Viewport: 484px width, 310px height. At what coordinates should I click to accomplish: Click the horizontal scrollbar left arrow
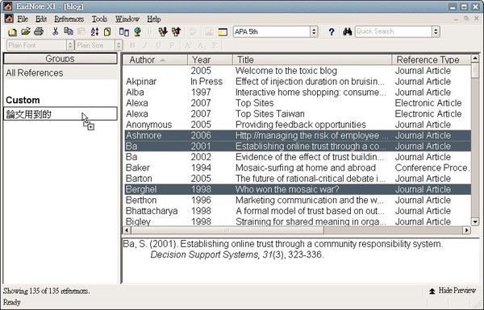click(127, 229)
